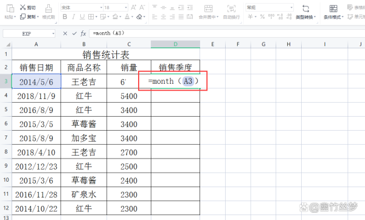Click the Conditional Formatting (条件格式) icon
The image size is (365, 220).
pos(333,9)
